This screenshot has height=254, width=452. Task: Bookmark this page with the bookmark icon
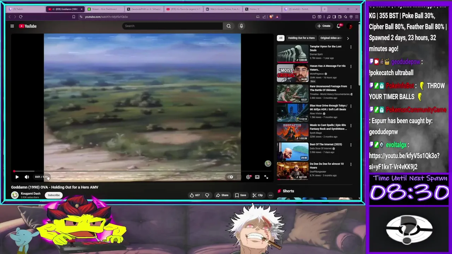[x=73, y=17]
